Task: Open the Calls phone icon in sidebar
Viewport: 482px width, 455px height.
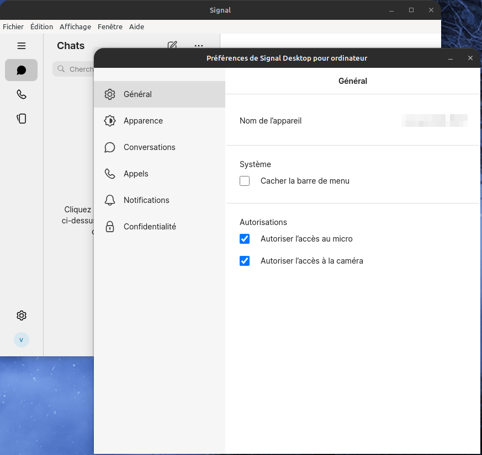Action: coord(22,94)
